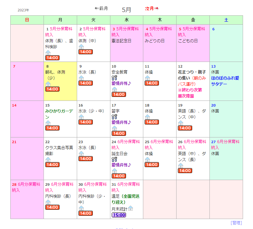Click date number 21 Sunday
Screen dimensions: 253x229
pos(14,142)
